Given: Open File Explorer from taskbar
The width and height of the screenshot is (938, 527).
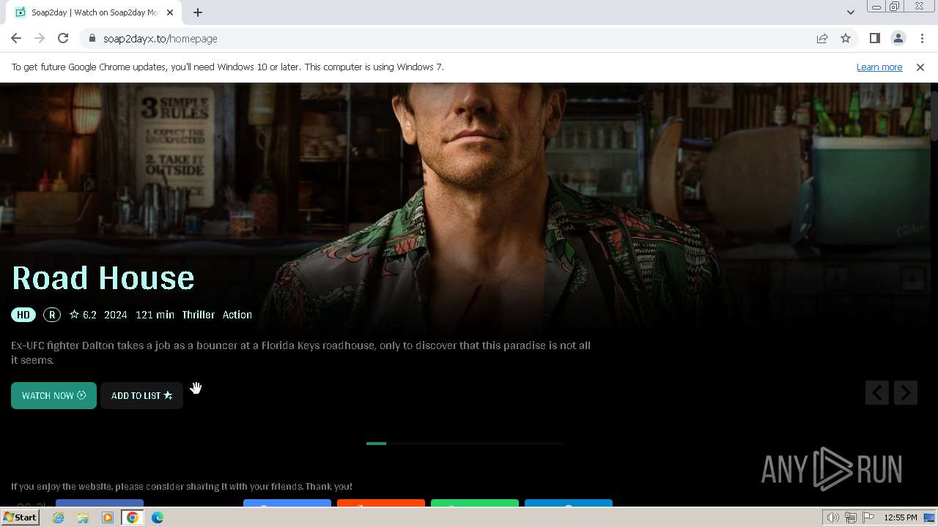Looking at the screenshot, I should pos(83,517).
